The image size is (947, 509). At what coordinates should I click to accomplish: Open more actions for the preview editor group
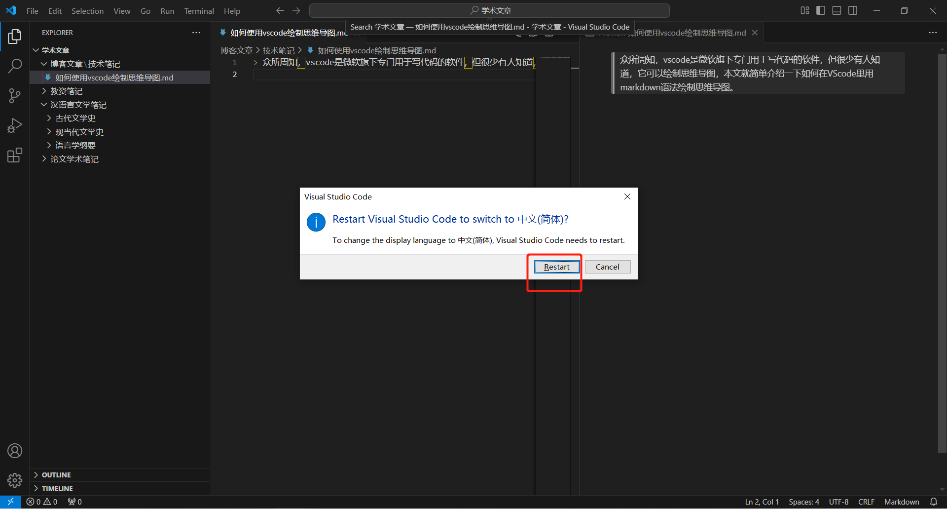pos(933,33)
